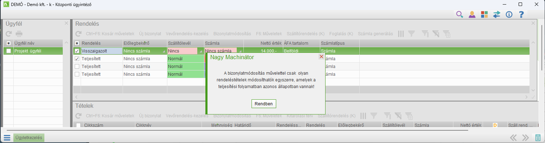
Task: Open Számla dropdown in Visszaigazolt row
Action: tap(241, 51)
